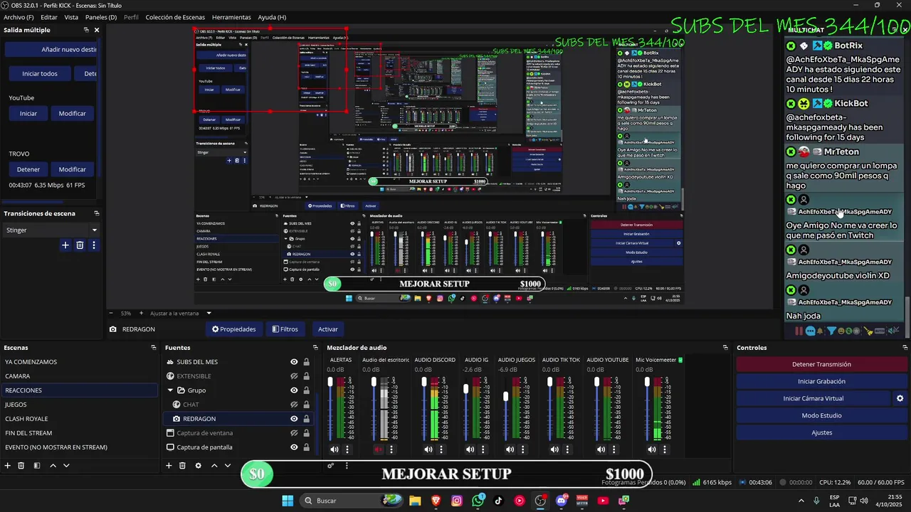Move source up in Fuentes toolbar
This screenshot has height=512, width=911.
(214, 466)
